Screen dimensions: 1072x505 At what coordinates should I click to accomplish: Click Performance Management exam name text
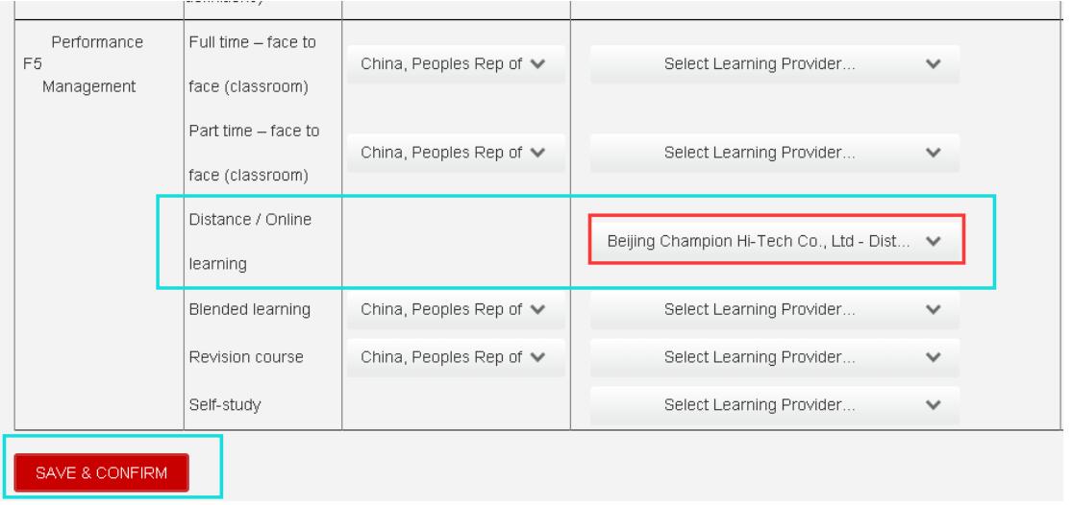94,64
